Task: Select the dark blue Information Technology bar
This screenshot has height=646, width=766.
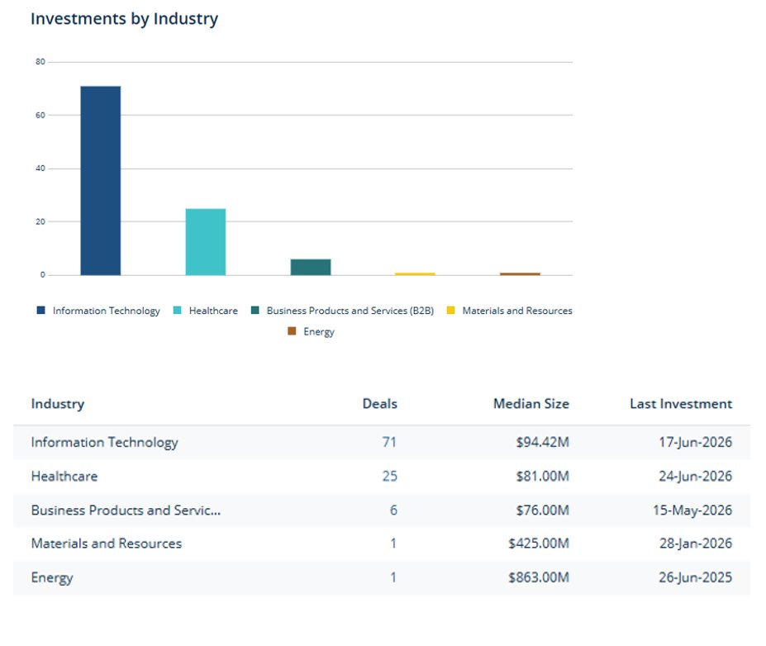Action: (101, 181)
